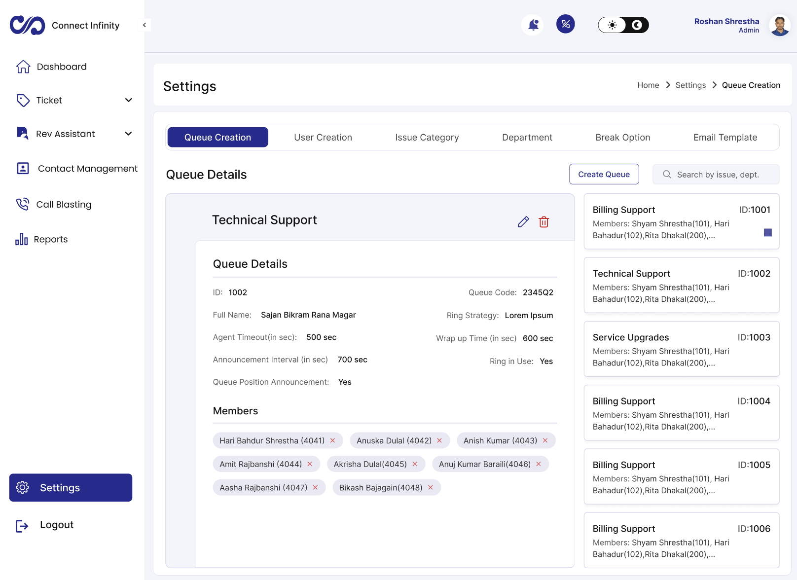Viewport: 797px width, 580px height.
Task: Collapse the sidebar with the chevron
Action: pos(144,25)
